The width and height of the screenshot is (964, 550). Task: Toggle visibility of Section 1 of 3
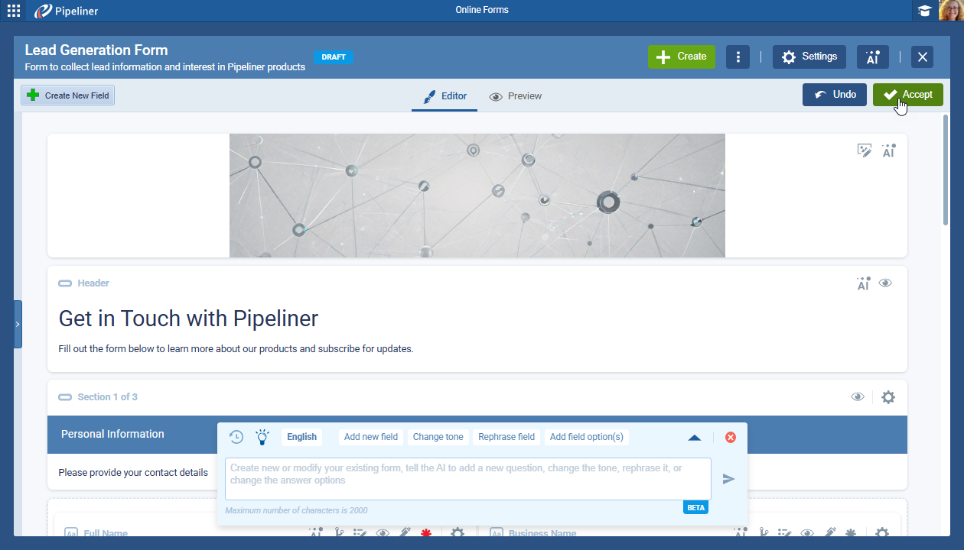tap(858, 397)
